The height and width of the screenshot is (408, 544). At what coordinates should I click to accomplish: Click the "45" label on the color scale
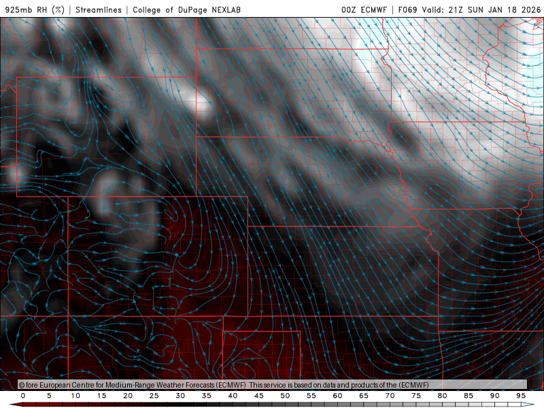[x=259, y=396]
